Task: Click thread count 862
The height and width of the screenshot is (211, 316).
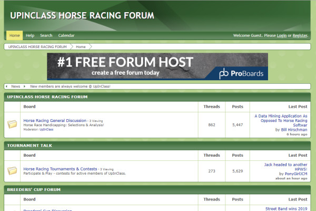Action: (x=212, y=125)
